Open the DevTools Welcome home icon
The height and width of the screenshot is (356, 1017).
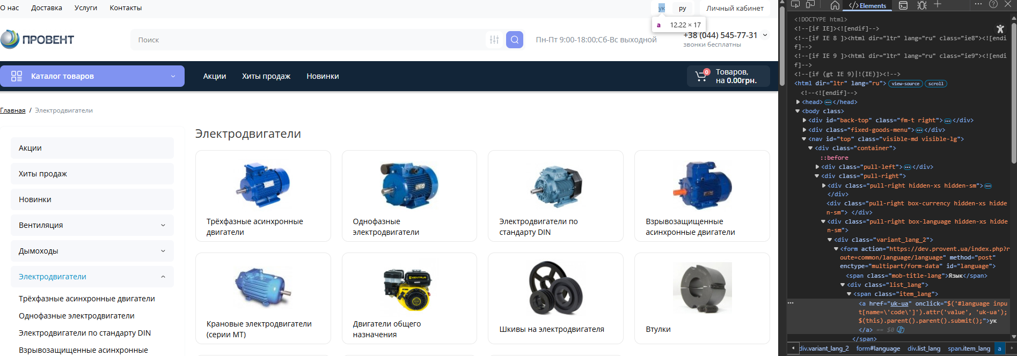tap(835, 5)
